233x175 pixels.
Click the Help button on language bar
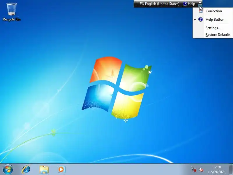click(x=189, y=4)
